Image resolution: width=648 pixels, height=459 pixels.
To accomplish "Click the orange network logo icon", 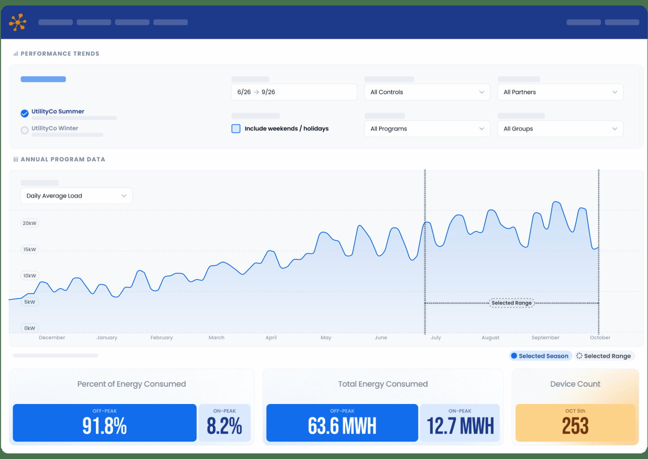I will pyautogui.click(x=18, y=22).
